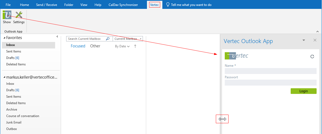Viewport: 322px width, 134px height.
Task: Collapse the ribbon using the bottom-right chevron
Action: pos(317,31)
